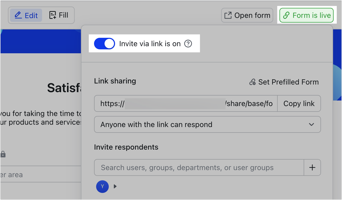Image resolution: width=342 pixels, height=200 pixels.
Task: Focus the search users, groups, departments field
Action: (x=199, y=167)
